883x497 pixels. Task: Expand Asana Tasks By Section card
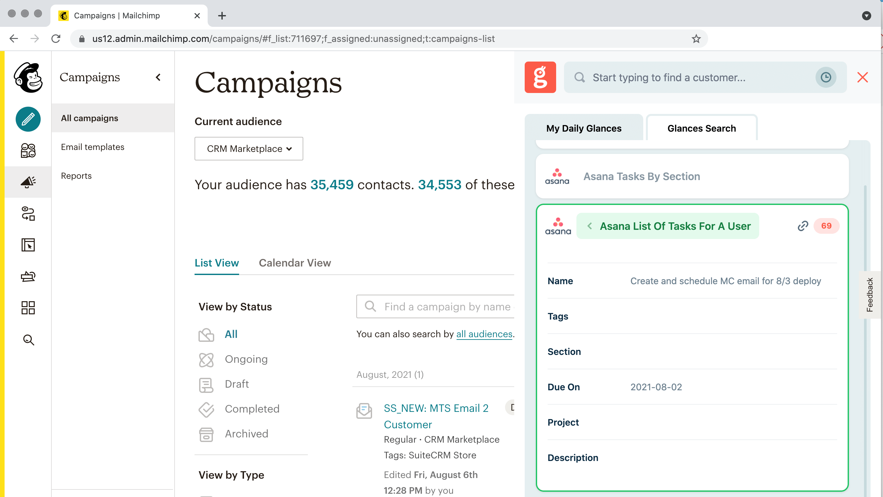click(692, 176)
